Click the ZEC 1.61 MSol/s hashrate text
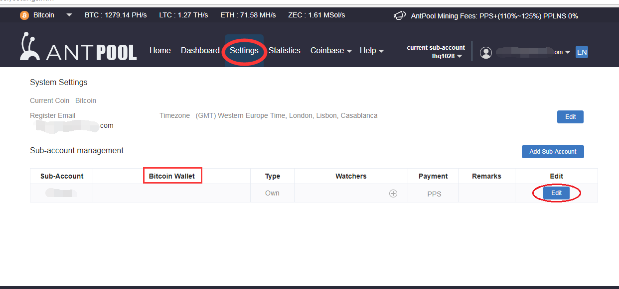 tap(316, 15)
